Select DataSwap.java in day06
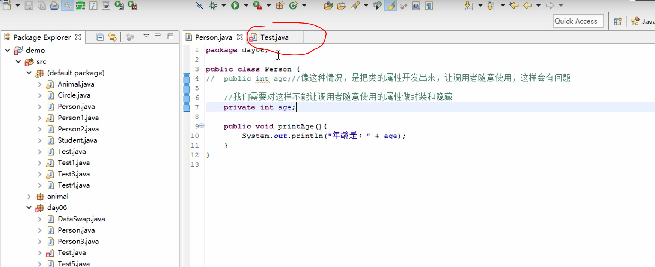 pyautogui.click(x=81, y=219)
